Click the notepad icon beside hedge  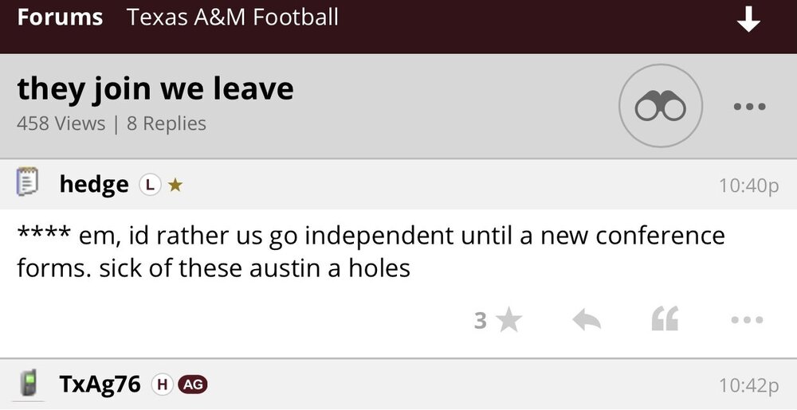[x=29, y=184]
